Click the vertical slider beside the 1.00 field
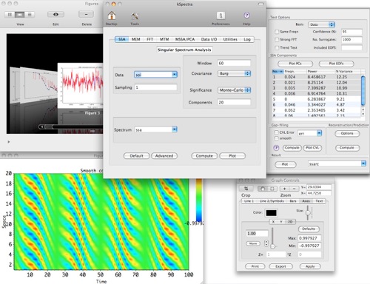The height and width of the screenshot is (284, 370). [272, 238]
